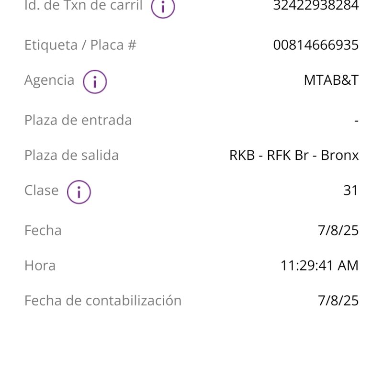Image resolution: width=383 pixels, height=383 pixels.
Task: Select the class value 31
Action: pos(350,190)
